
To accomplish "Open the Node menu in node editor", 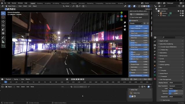I will point(32,87).
